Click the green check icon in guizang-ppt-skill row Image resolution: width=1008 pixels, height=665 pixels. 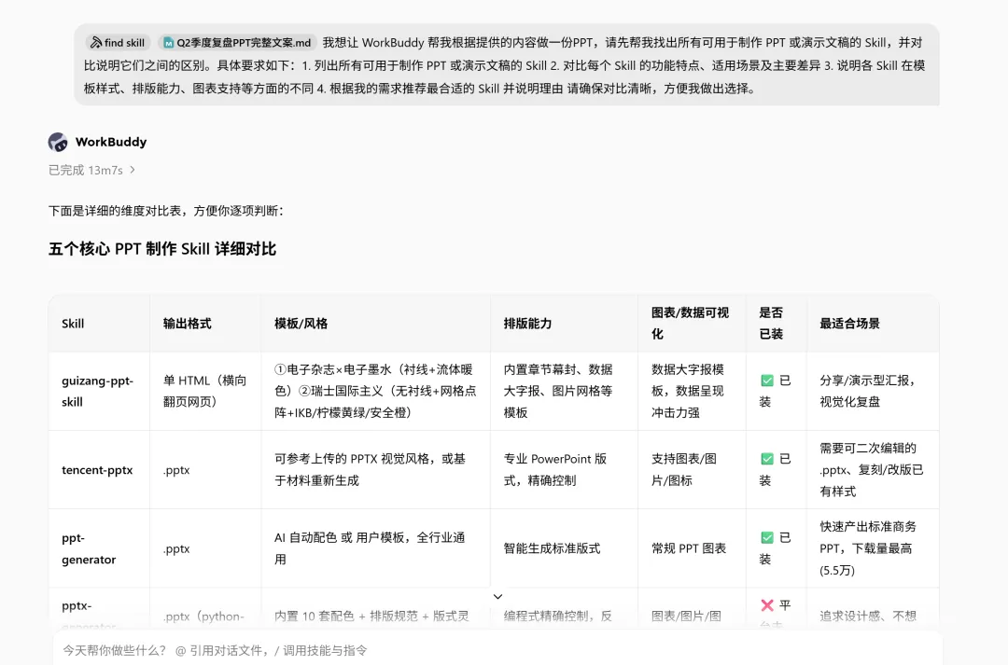[767, 381]
